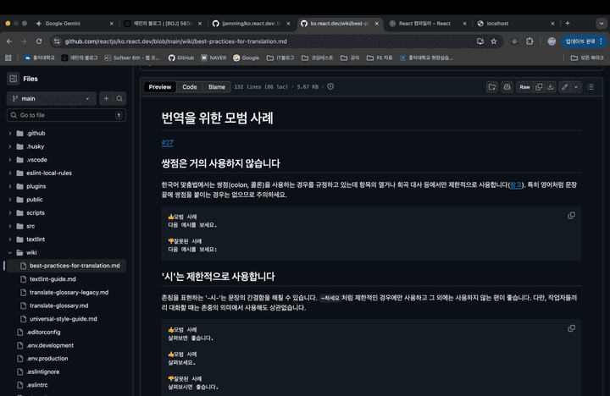Screen dimensions: 610x396
Task: Copy raw file contents icon
Action: coord(539,86)
